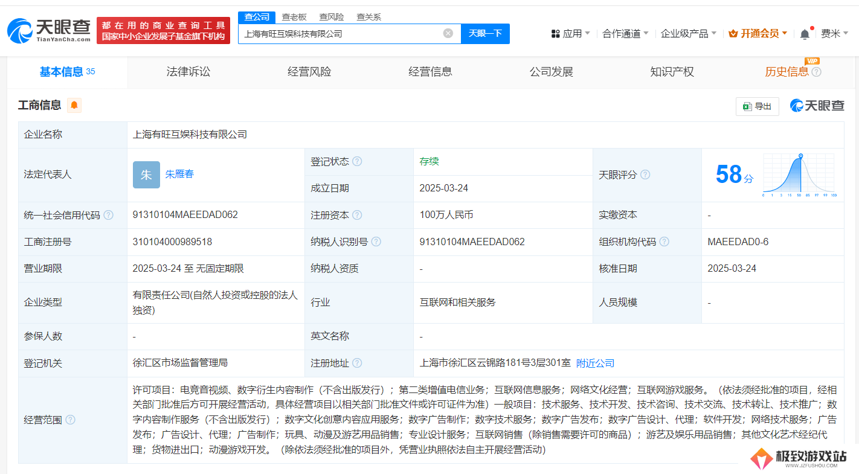This screenshot has height=474, width=859.
Task: Clear the search box with the X icon
Action: [x=448, y=33]
